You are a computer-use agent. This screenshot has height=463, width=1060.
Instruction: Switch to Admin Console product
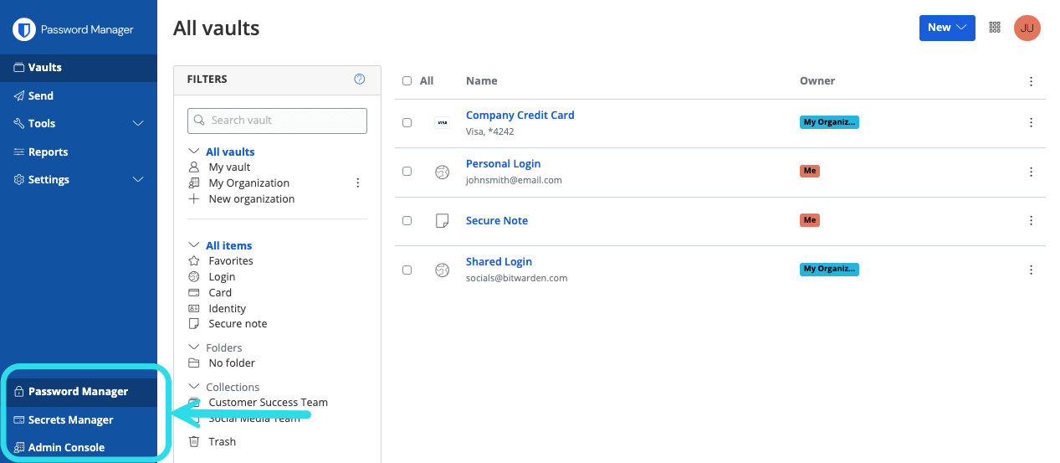(79, 447)
